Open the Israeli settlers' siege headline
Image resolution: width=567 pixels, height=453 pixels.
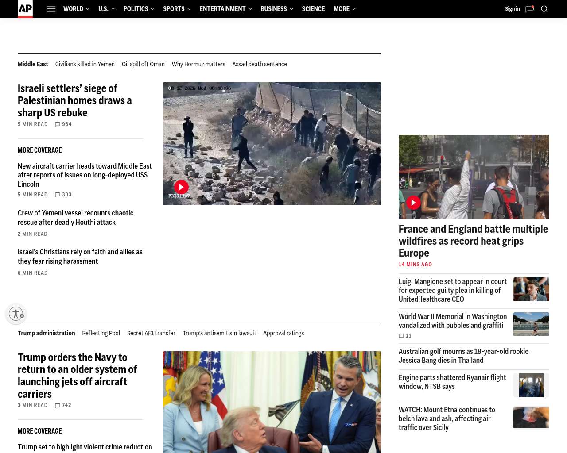point(75,100)
